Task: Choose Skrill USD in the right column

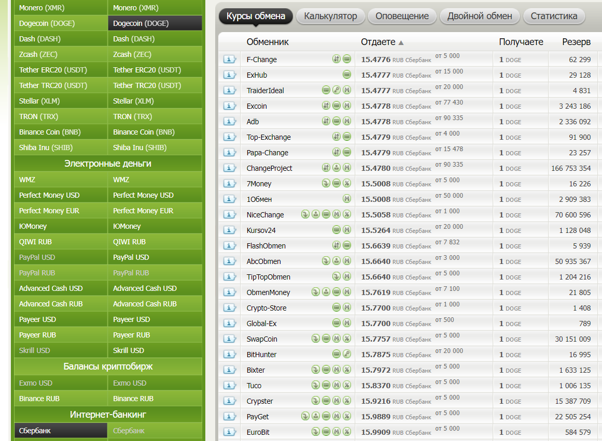Action: click(x=155, y=350)
